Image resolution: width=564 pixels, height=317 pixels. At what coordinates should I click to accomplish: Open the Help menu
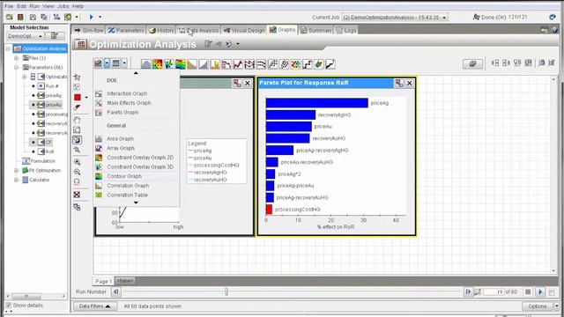point(78,6)
